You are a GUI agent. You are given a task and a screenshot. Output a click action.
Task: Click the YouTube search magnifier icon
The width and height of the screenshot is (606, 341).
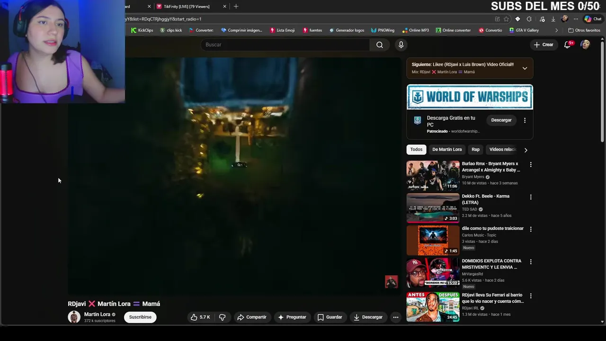click(380, 45)
